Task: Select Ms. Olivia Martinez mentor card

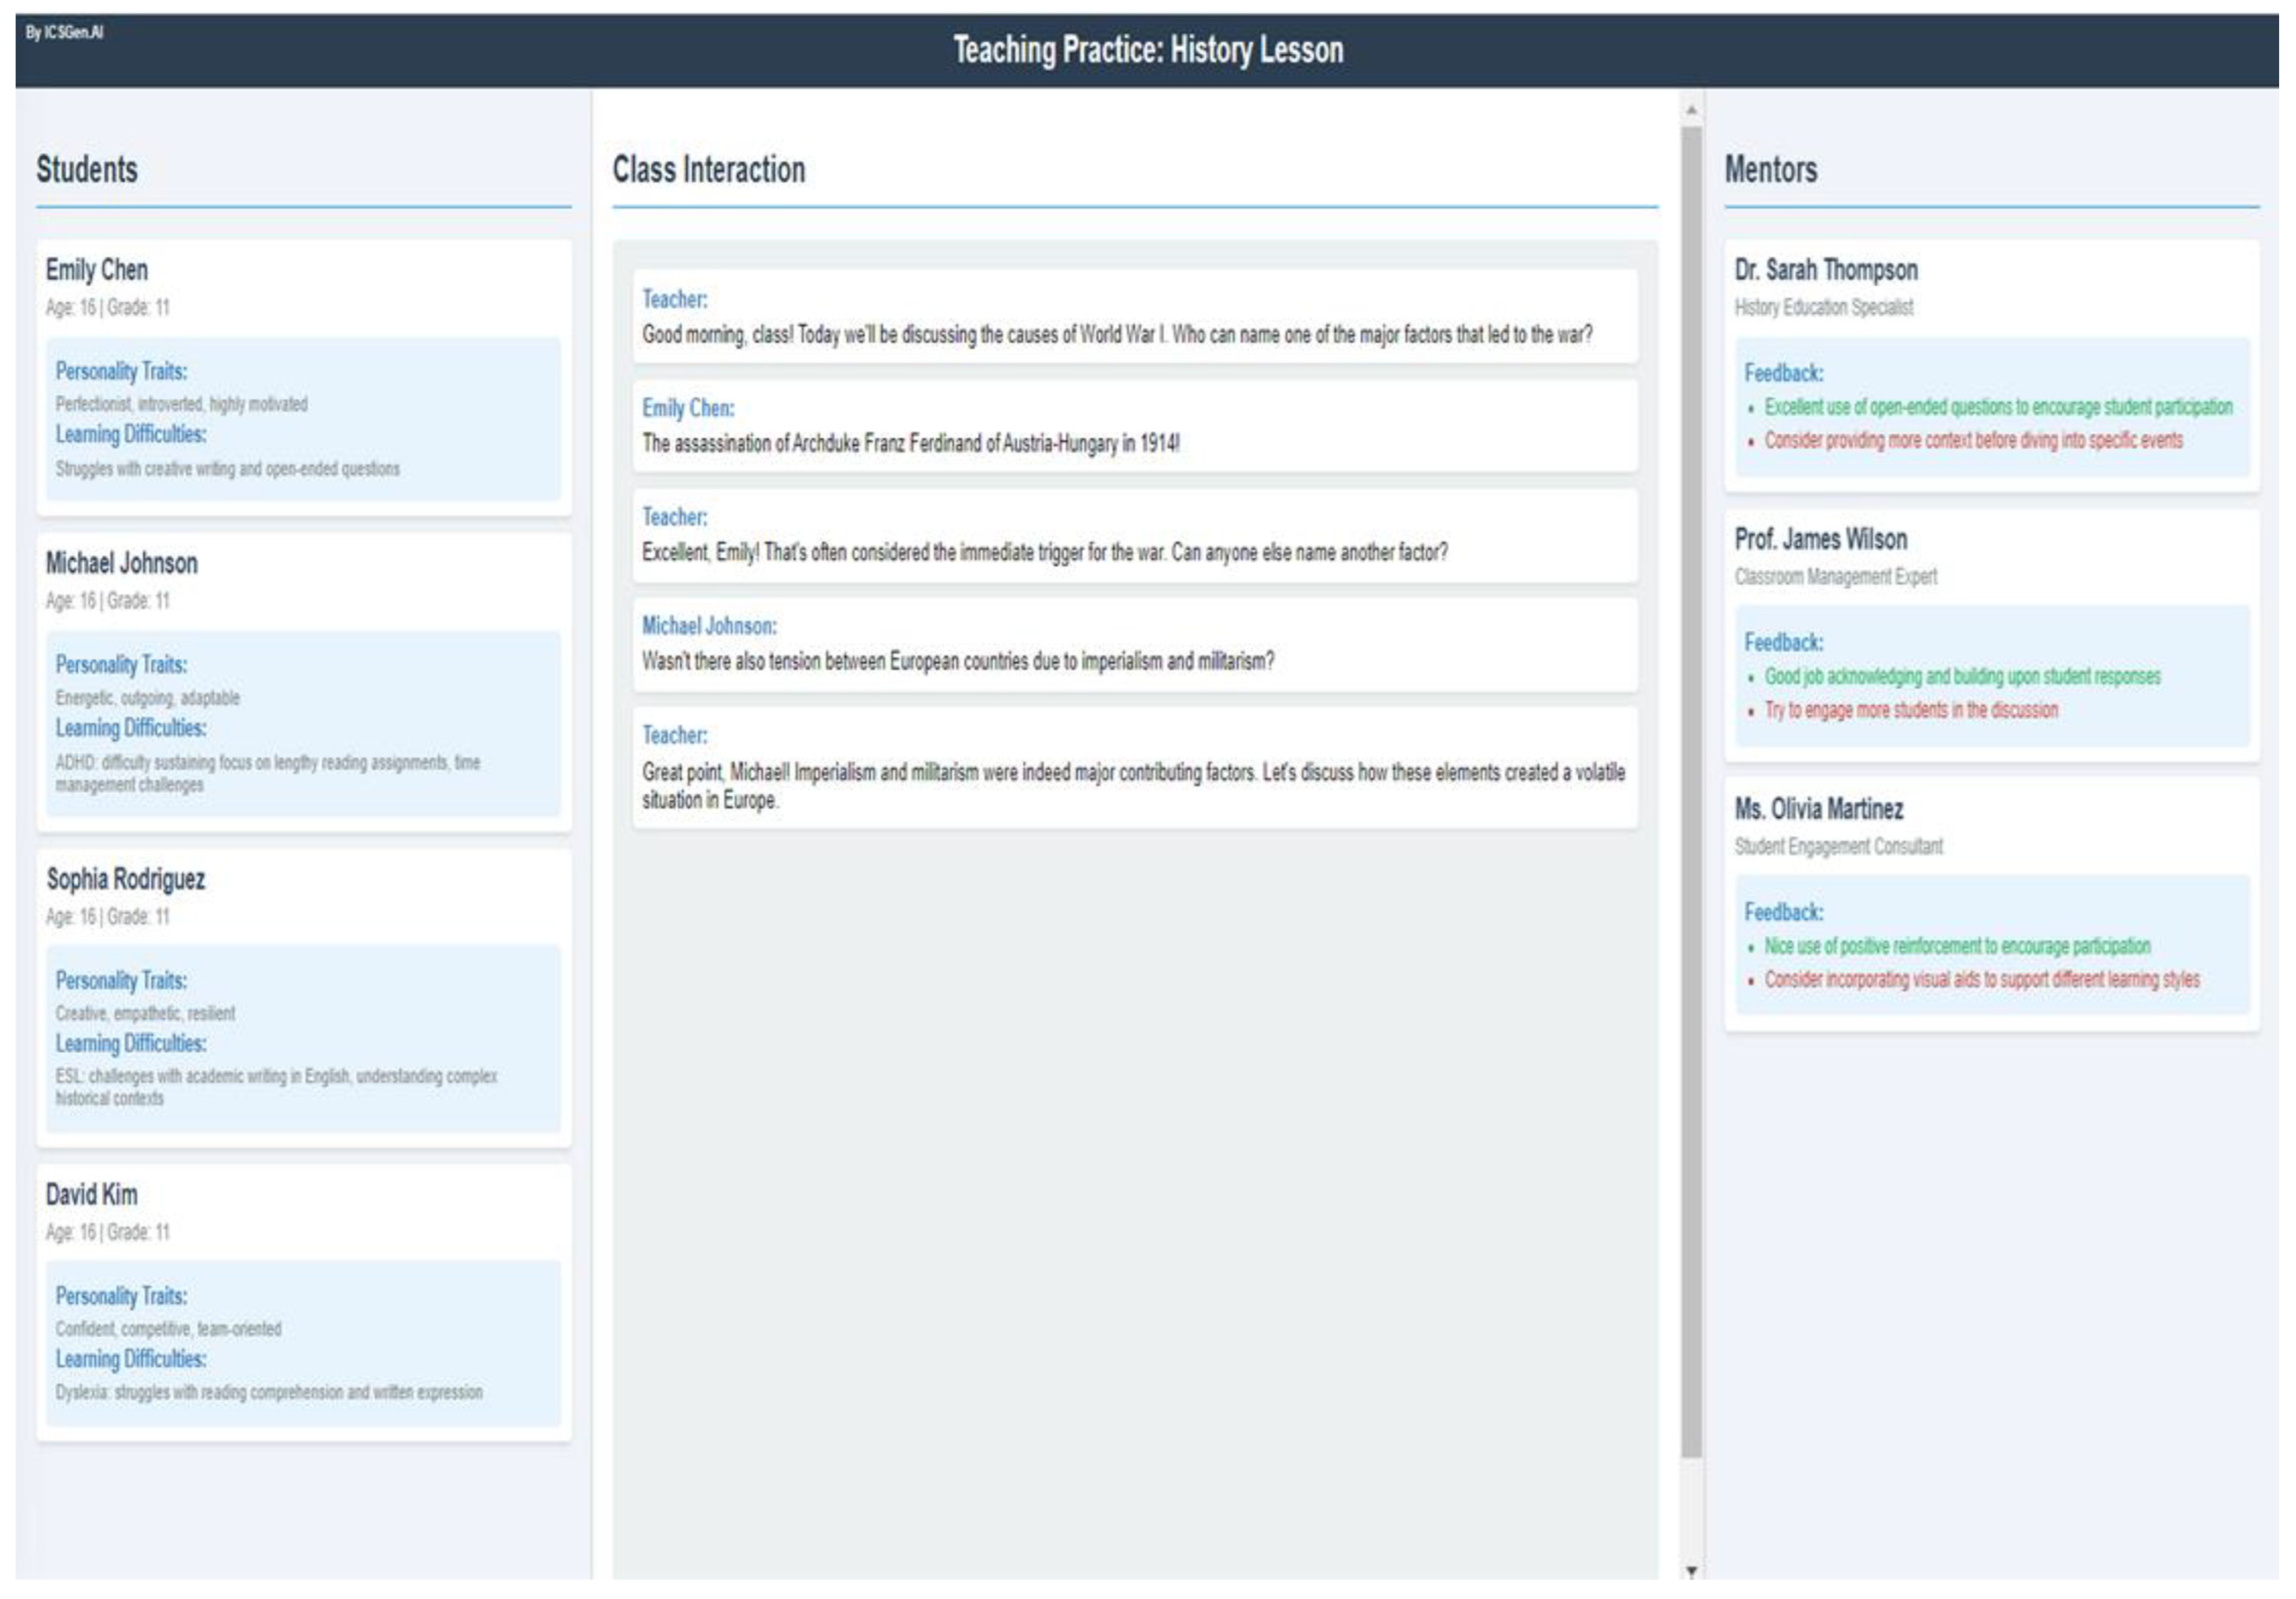Action: coord(1818,808)
